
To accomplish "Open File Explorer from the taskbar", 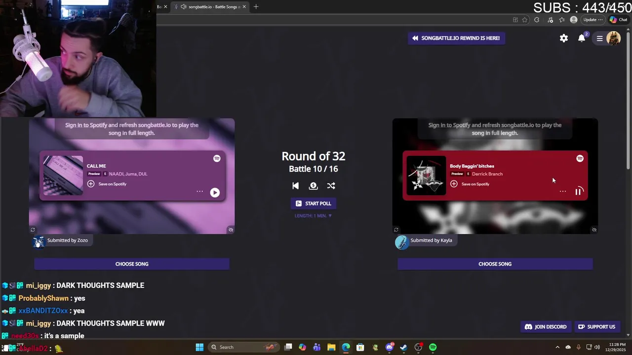I will coord(331,347).
